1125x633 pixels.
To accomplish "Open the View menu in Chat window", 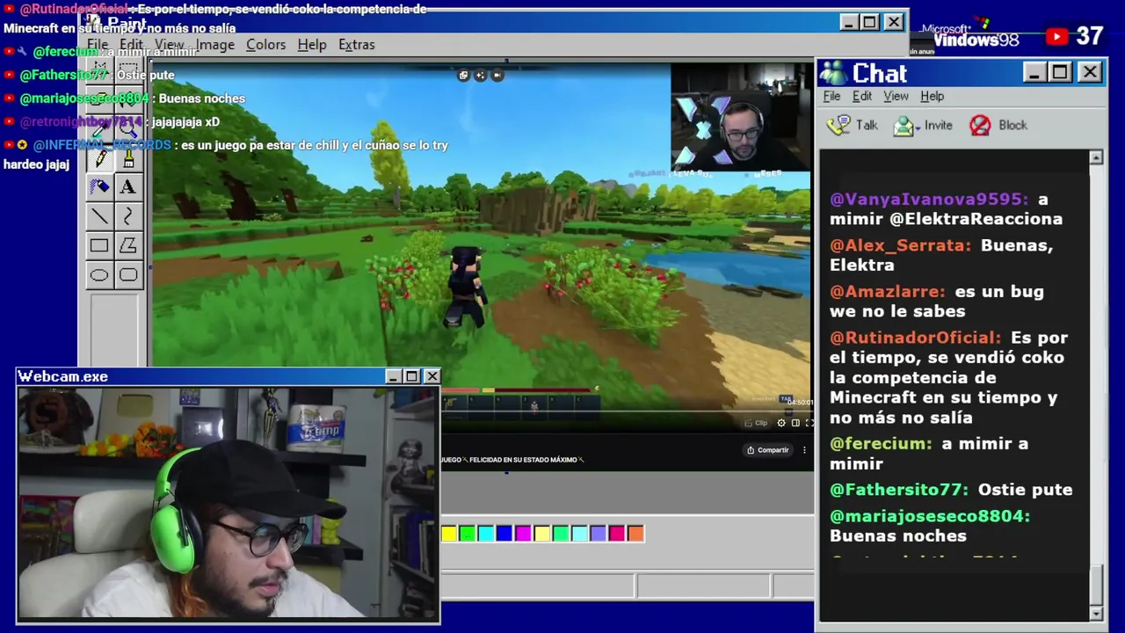I will [896, 96].
